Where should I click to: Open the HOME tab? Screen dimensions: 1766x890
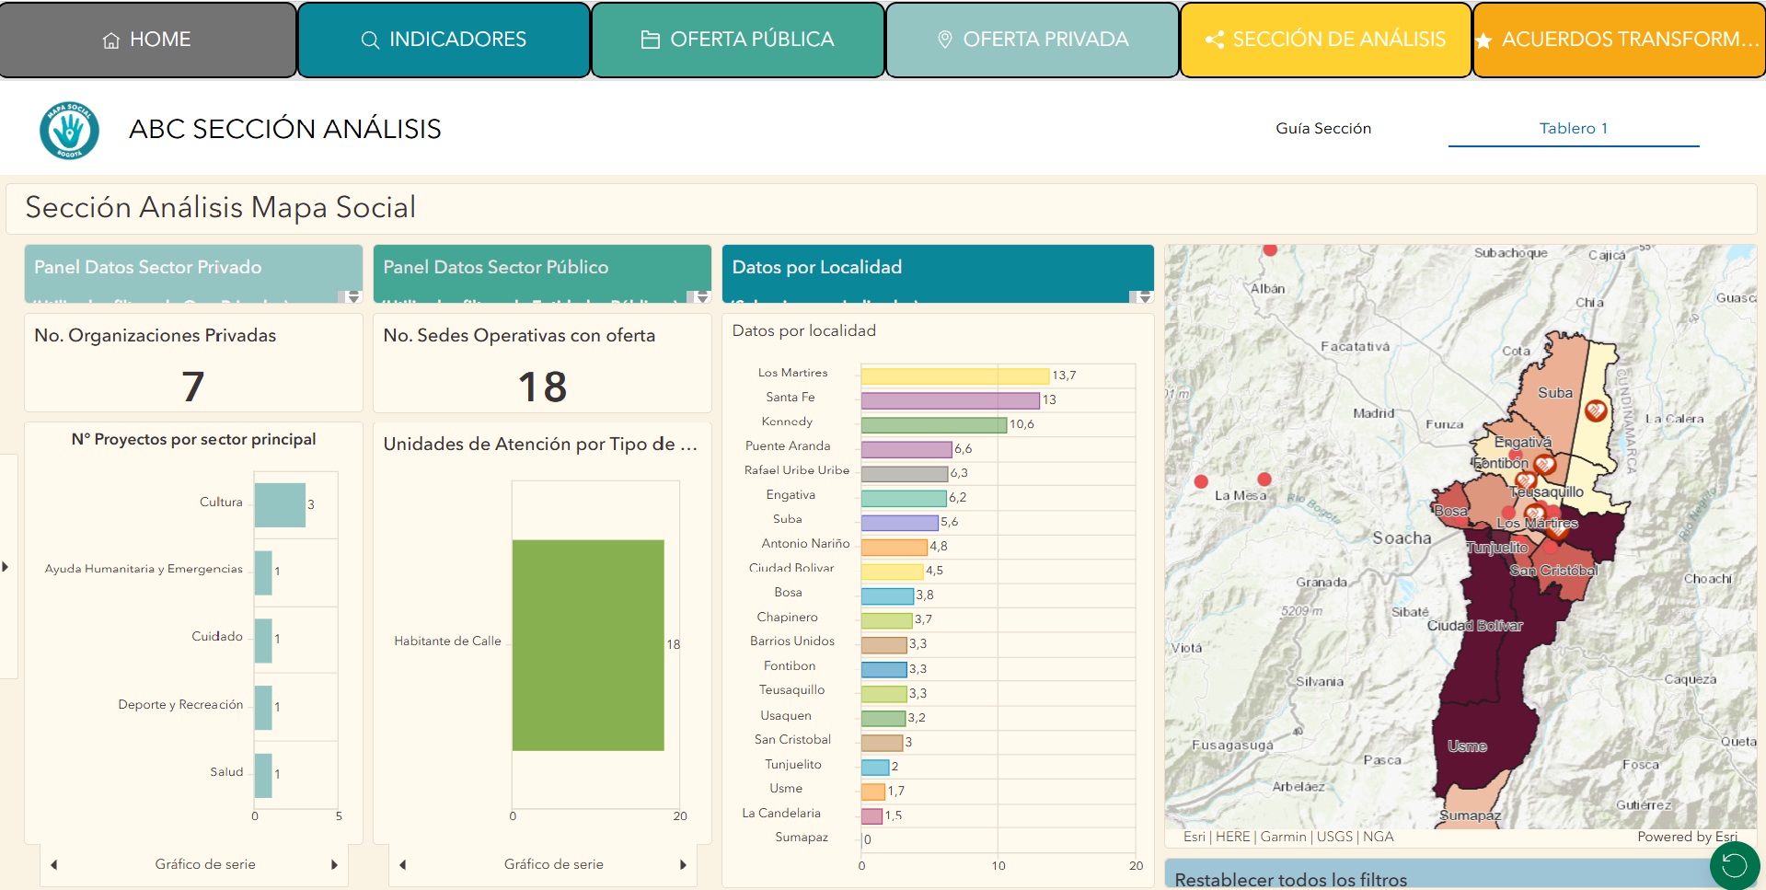tap(148, 40)
